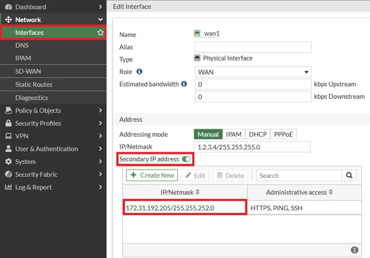Select the 172.31.192.205/255.255.252.0 cell
This screenshot has width=370, height=258.
coord(185,207)
